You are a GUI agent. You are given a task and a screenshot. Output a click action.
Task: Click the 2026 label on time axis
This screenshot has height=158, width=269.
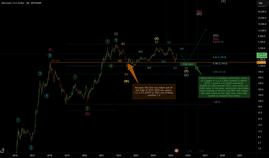188,155
